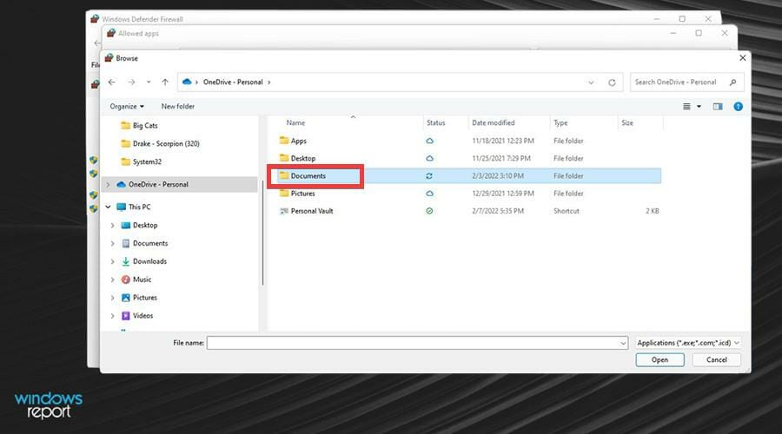Open the File name dropdown arrow
Screen dimensions: 782x434
(623, 344)
